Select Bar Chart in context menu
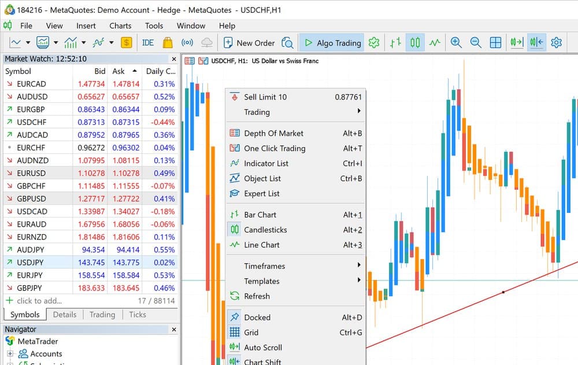 295,215
